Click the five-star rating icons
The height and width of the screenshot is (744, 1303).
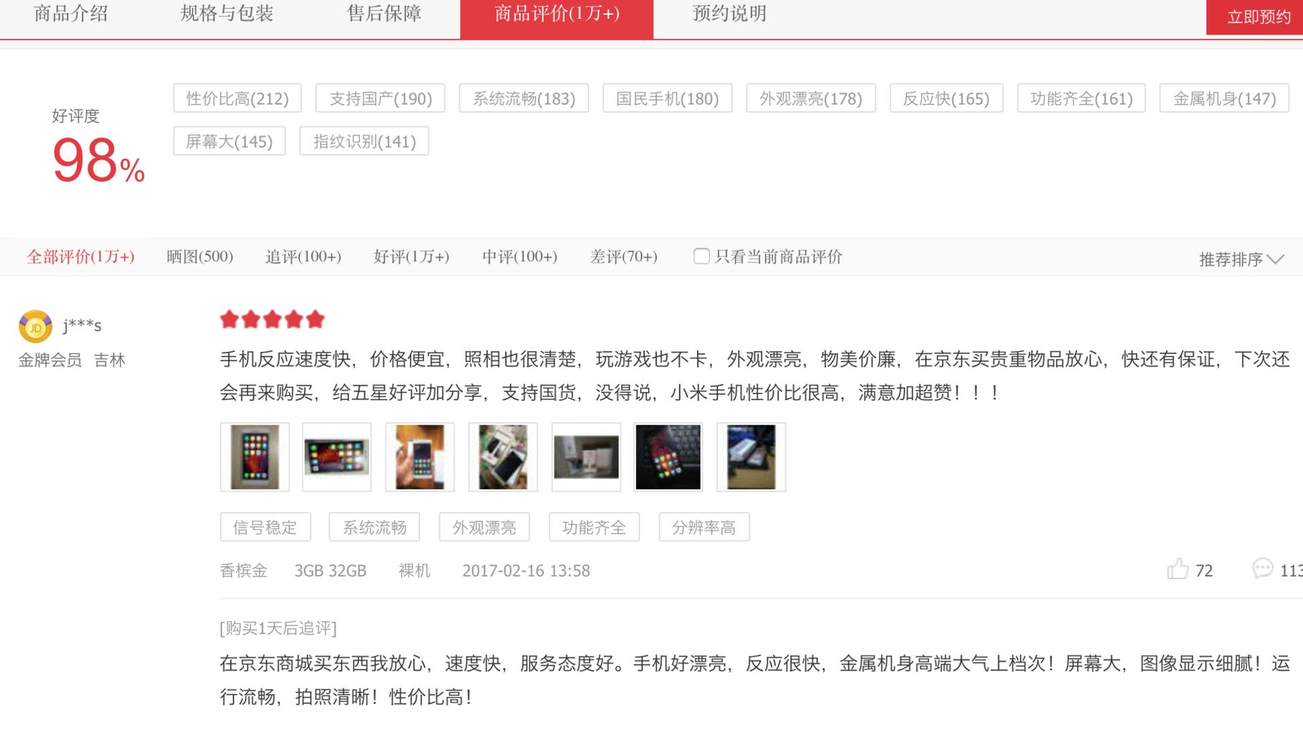coord(272,319)
